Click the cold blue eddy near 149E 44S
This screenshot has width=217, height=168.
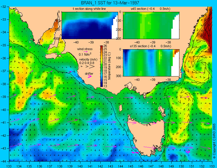click(x=172, y=157)
